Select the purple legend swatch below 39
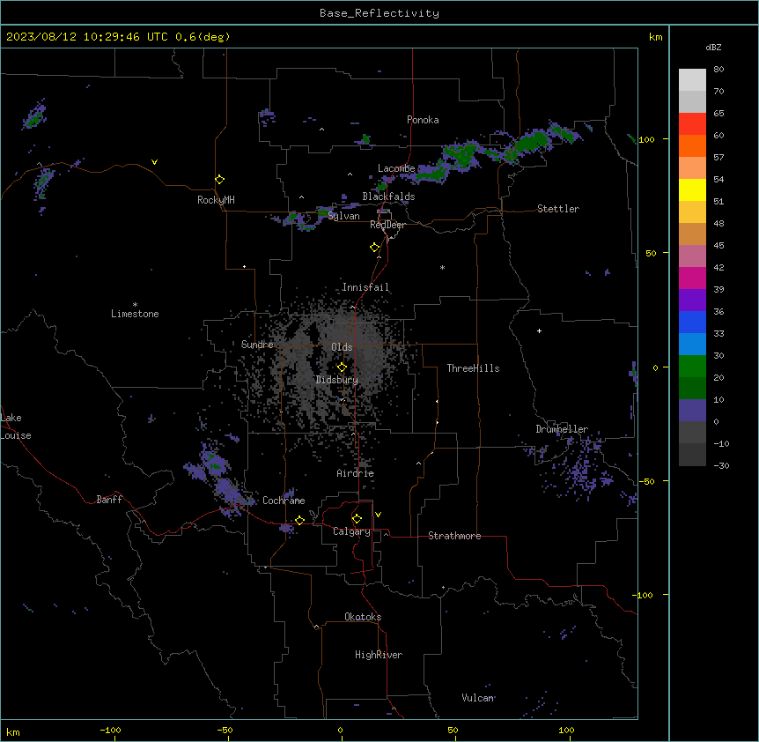Viewport: 759px width, 742px height. tap(692, 301)
